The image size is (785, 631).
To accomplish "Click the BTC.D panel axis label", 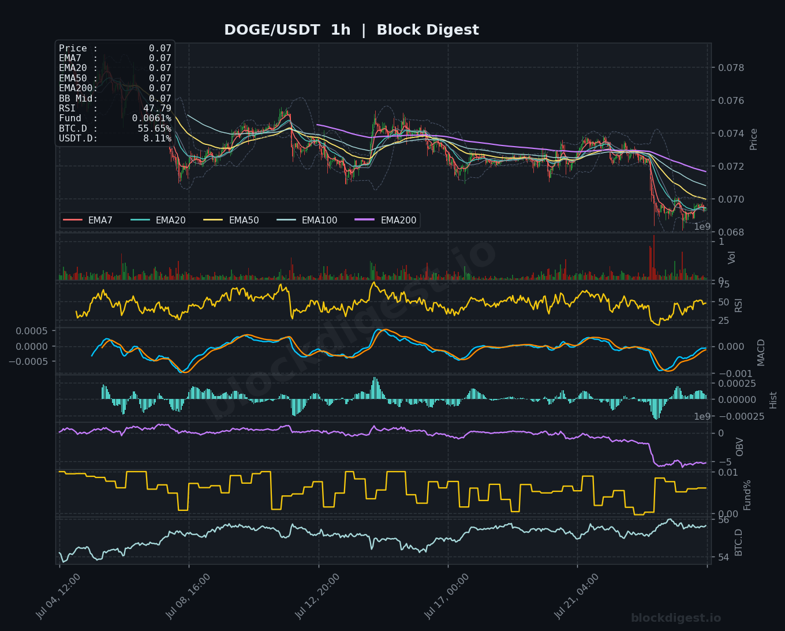I will tap(739, 542).
